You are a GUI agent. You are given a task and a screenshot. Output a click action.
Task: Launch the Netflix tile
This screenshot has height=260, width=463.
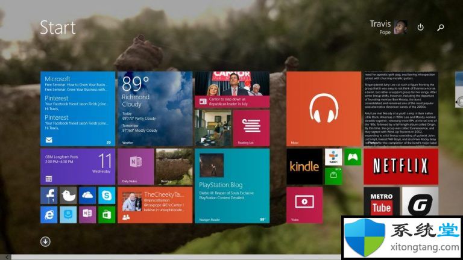click(401, 167)
